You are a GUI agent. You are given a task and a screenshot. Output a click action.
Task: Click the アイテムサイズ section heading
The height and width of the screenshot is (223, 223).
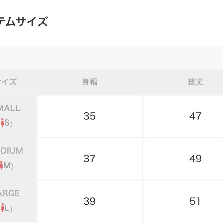pos(24,22)
